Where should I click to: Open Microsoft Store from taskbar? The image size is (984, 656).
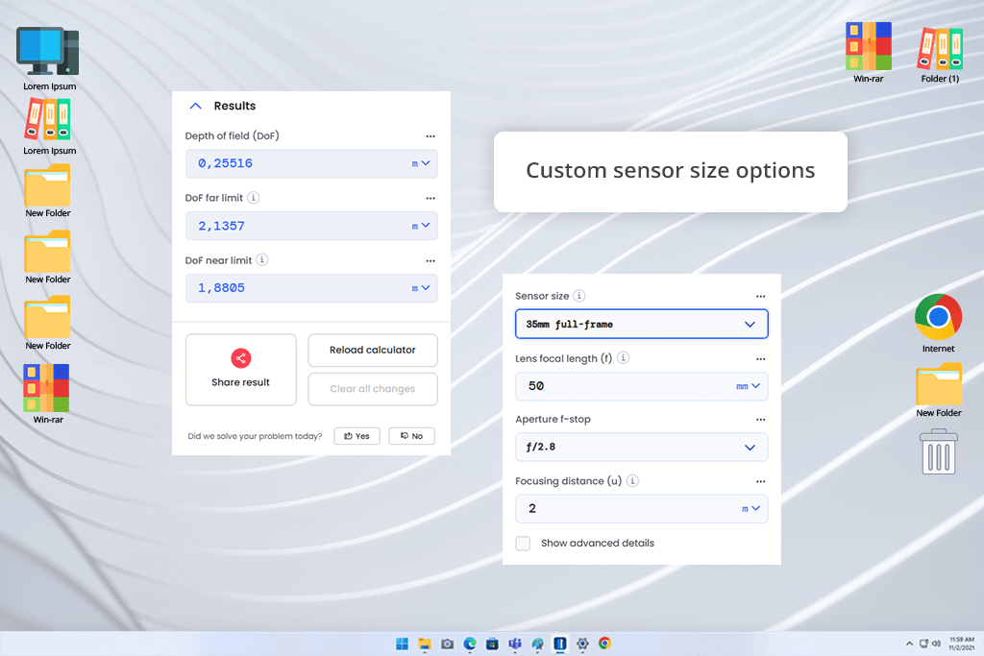click(493, 644)
